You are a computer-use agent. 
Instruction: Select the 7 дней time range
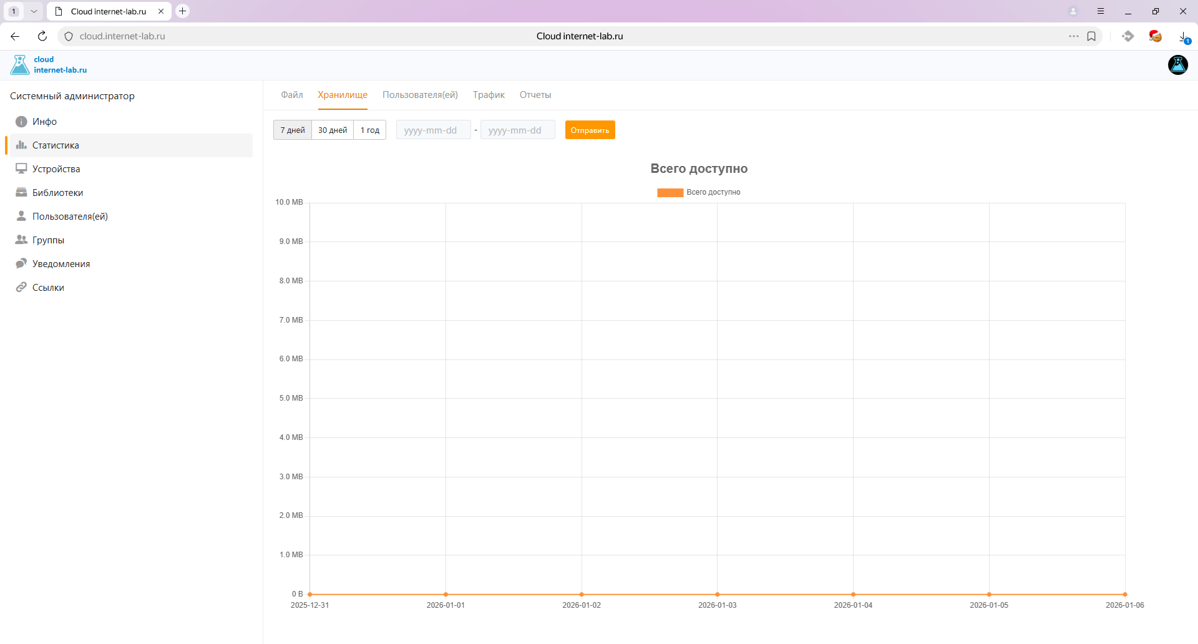pos(293,130)
